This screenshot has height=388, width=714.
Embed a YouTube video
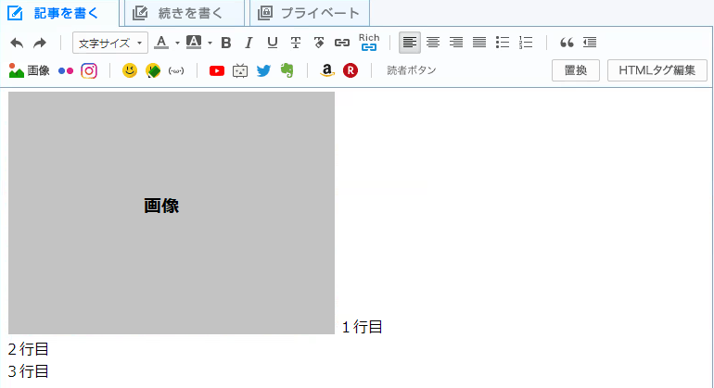click(x=217, y=71)
